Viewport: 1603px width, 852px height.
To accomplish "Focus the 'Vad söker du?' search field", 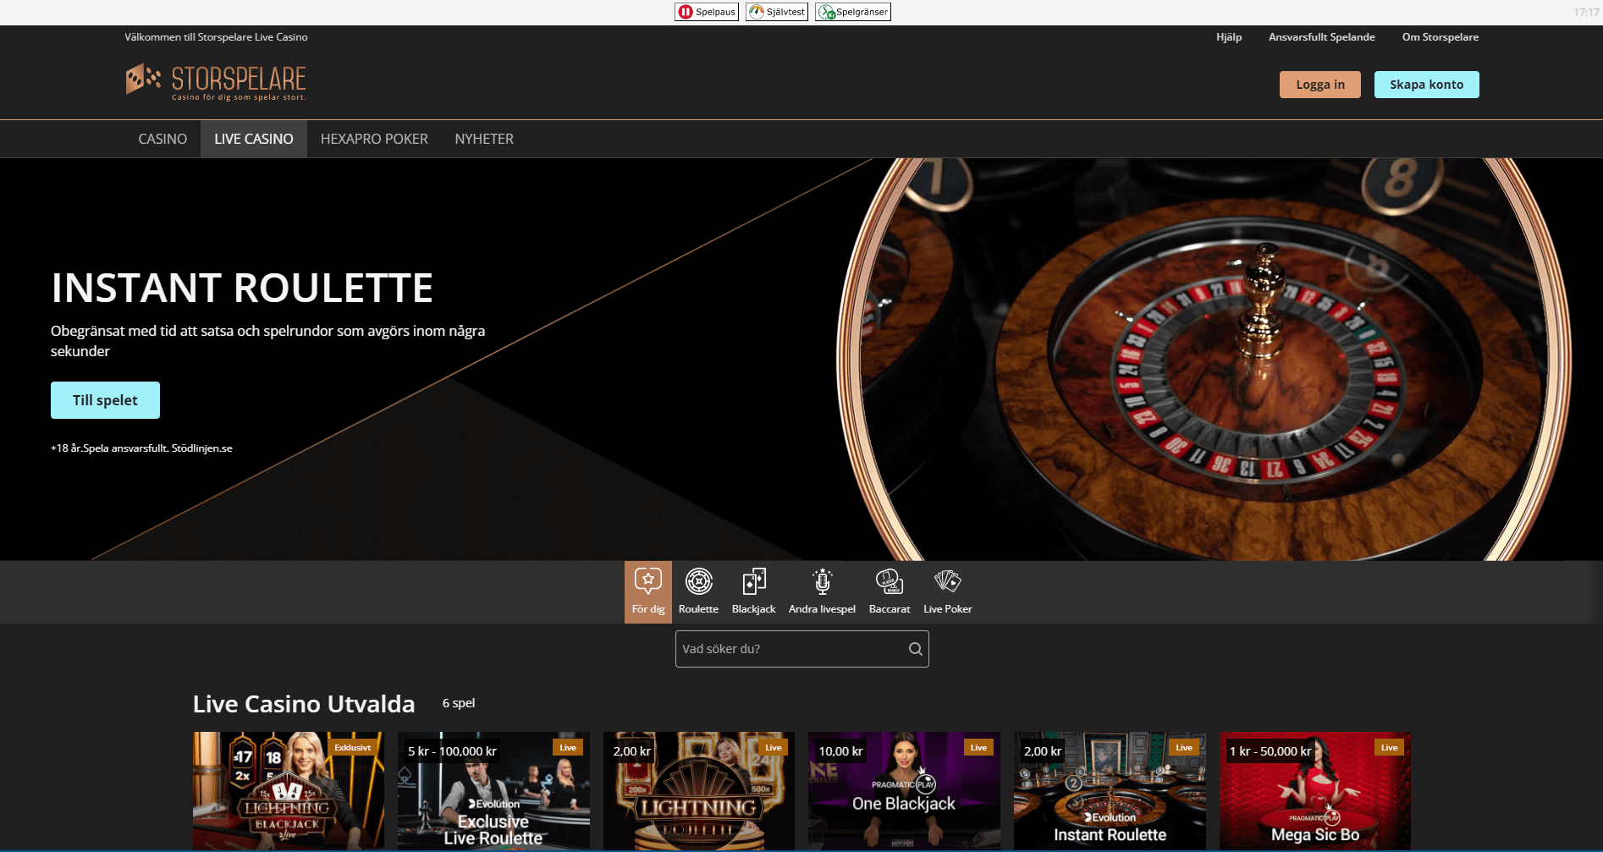I will click(791, 649).
